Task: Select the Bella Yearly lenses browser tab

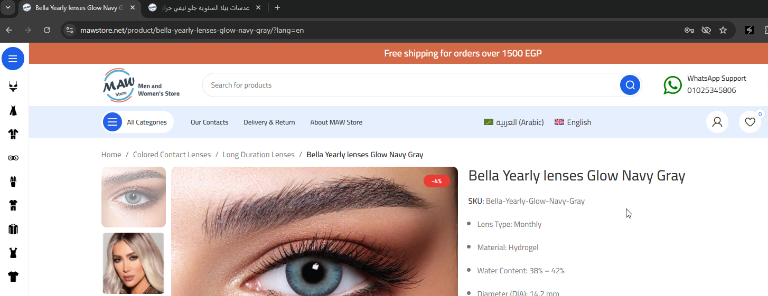Action: (x=79, y=8)
